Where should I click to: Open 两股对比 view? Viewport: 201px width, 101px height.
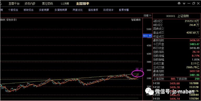pyautogui.click(x=78, y=10)
